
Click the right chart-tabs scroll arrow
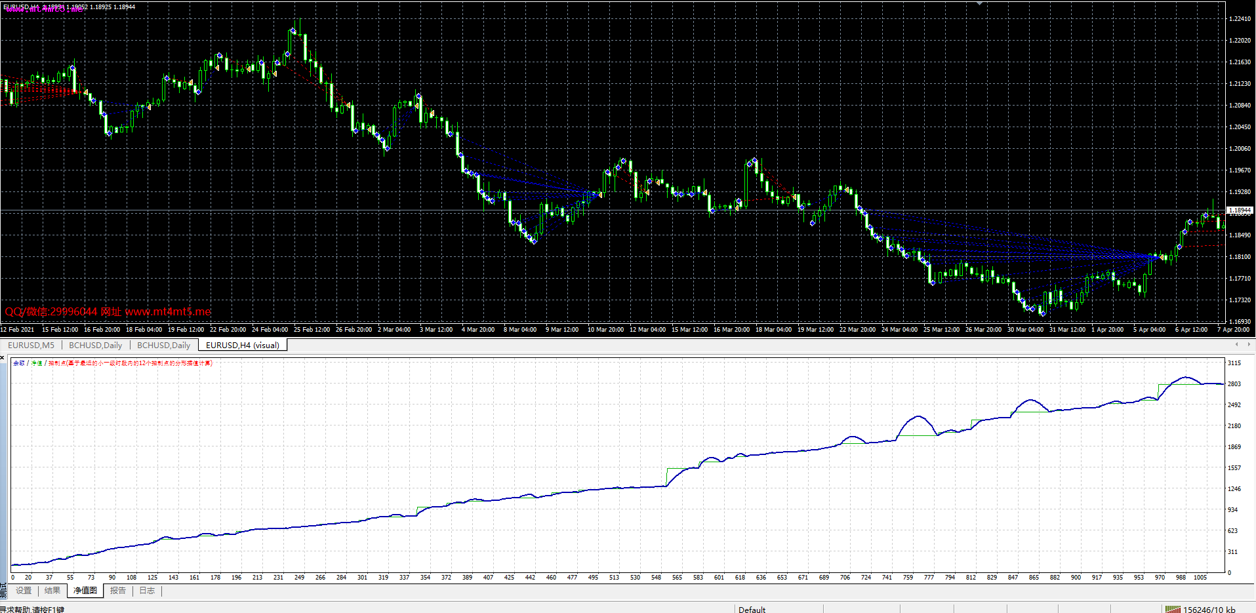[x=1247, y=344]
